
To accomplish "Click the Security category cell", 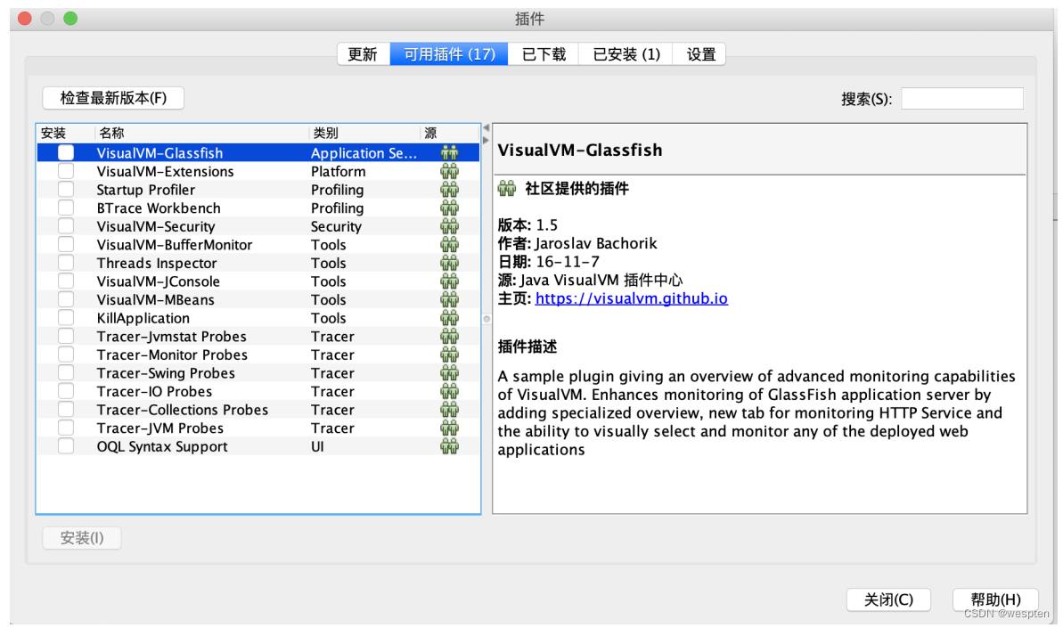I will pyautogui.click(x=336, y=226).
